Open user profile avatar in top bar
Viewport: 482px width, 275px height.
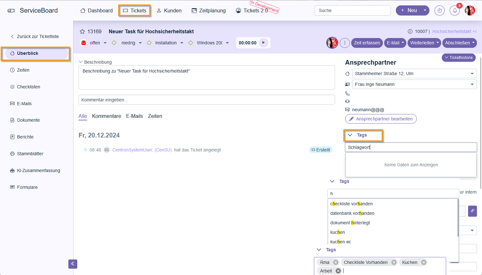pos(470,10)
